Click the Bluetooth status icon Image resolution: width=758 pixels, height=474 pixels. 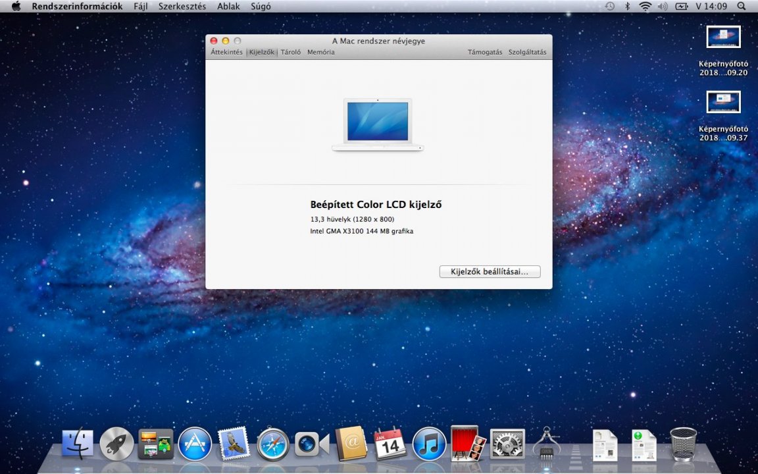click(628, 7)
